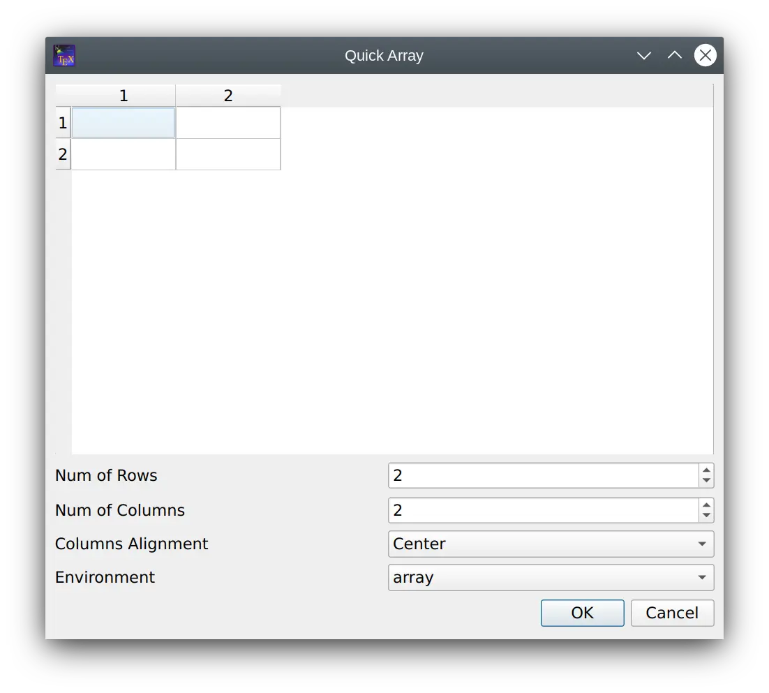Image resolution: width=769 pixels, height=693 pixels.
Task: Click the cell in row 2, column 1
Action: (x=124, y=154)
